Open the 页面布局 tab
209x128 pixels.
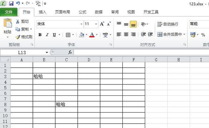point(63,12)
